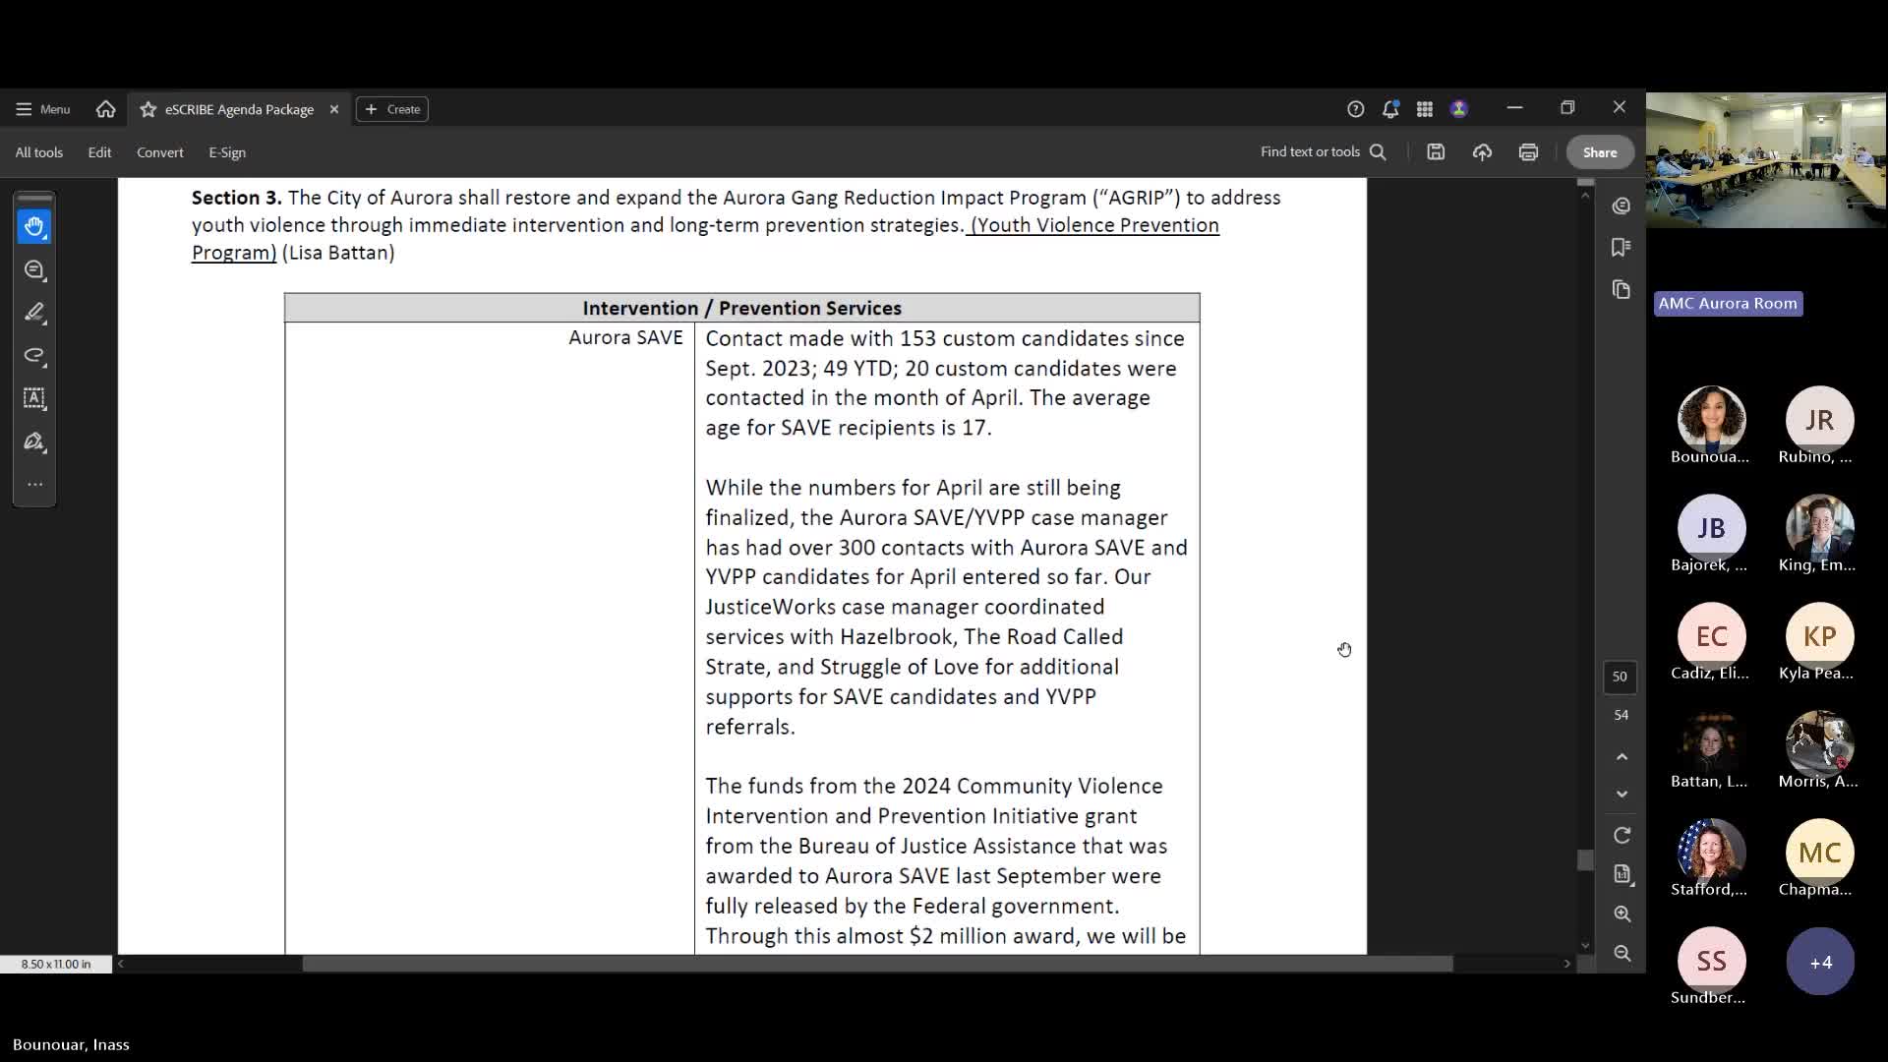Show the +4 additional participants
The height and width of the screenshot is (1062, 1888).
[1819, 962]
